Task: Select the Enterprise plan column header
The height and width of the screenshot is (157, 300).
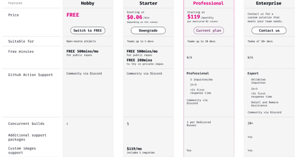Action: tap(269, 3)
